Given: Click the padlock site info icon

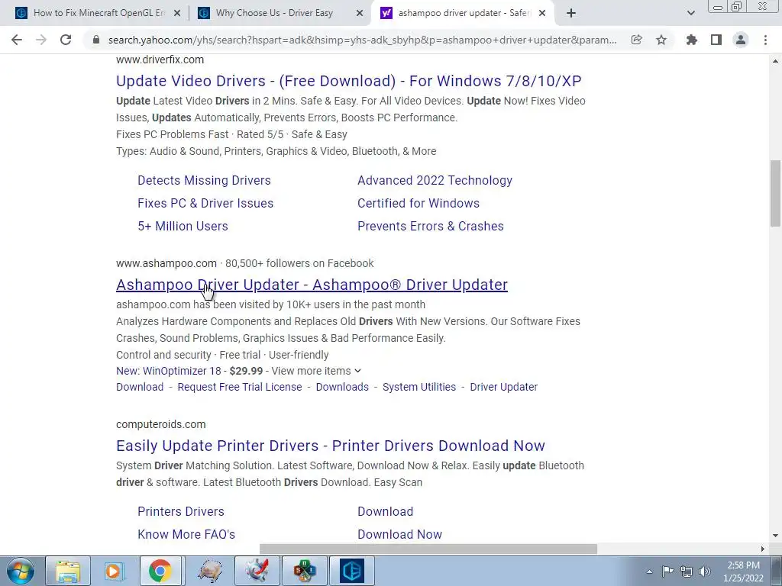Looking at the screenshot, I should coord(96,40).
